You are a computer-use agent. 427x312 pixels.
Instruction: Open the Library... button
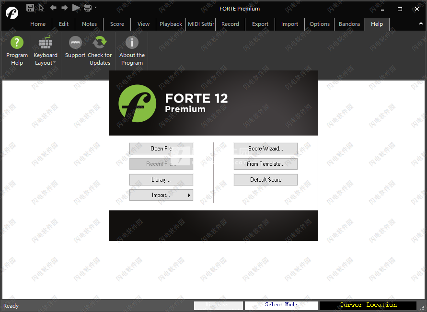point(161,180)
